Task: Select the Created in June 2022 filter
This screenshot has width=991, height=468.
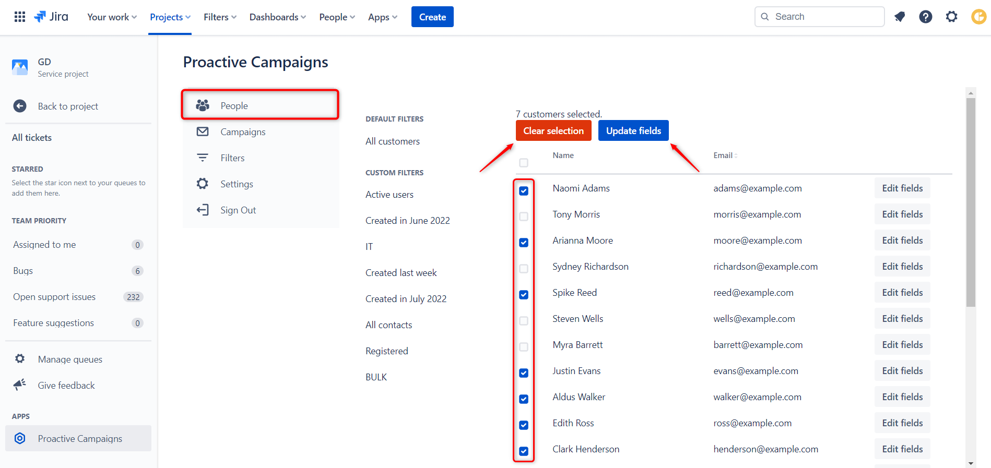Action: pyautogui.click(x=408, y=220)
